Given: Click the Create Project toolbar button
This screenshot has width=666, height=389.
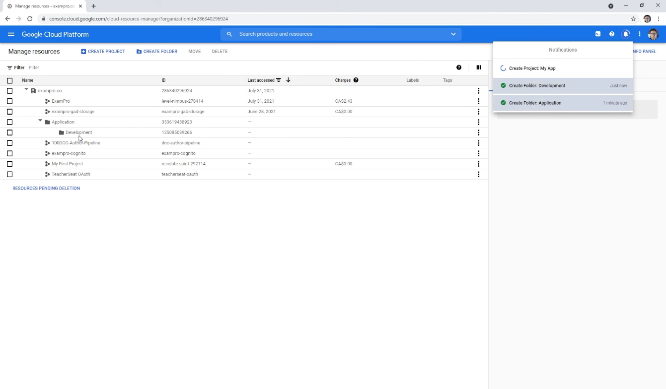Looking at the screenshot, I should 103,52.
